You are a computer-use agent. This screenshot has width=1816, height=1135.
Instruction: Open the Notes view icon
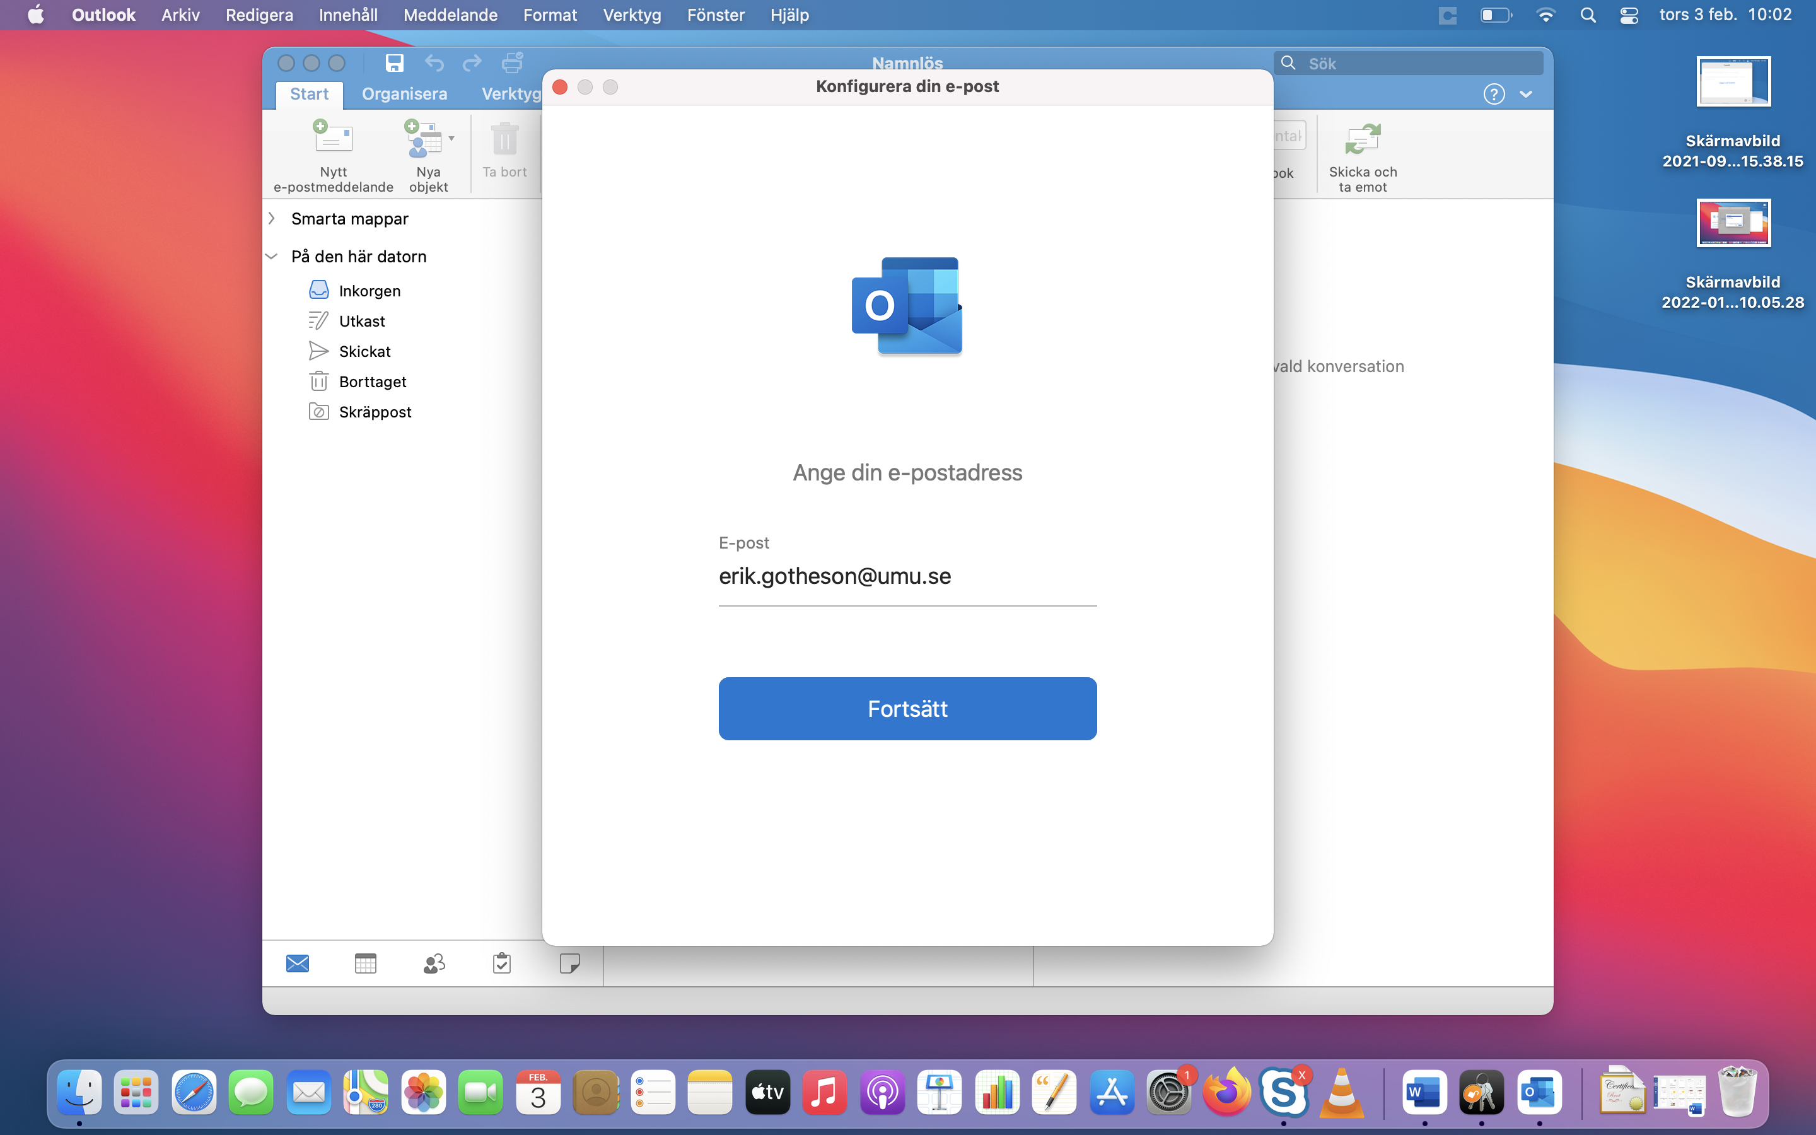point(569,964)
